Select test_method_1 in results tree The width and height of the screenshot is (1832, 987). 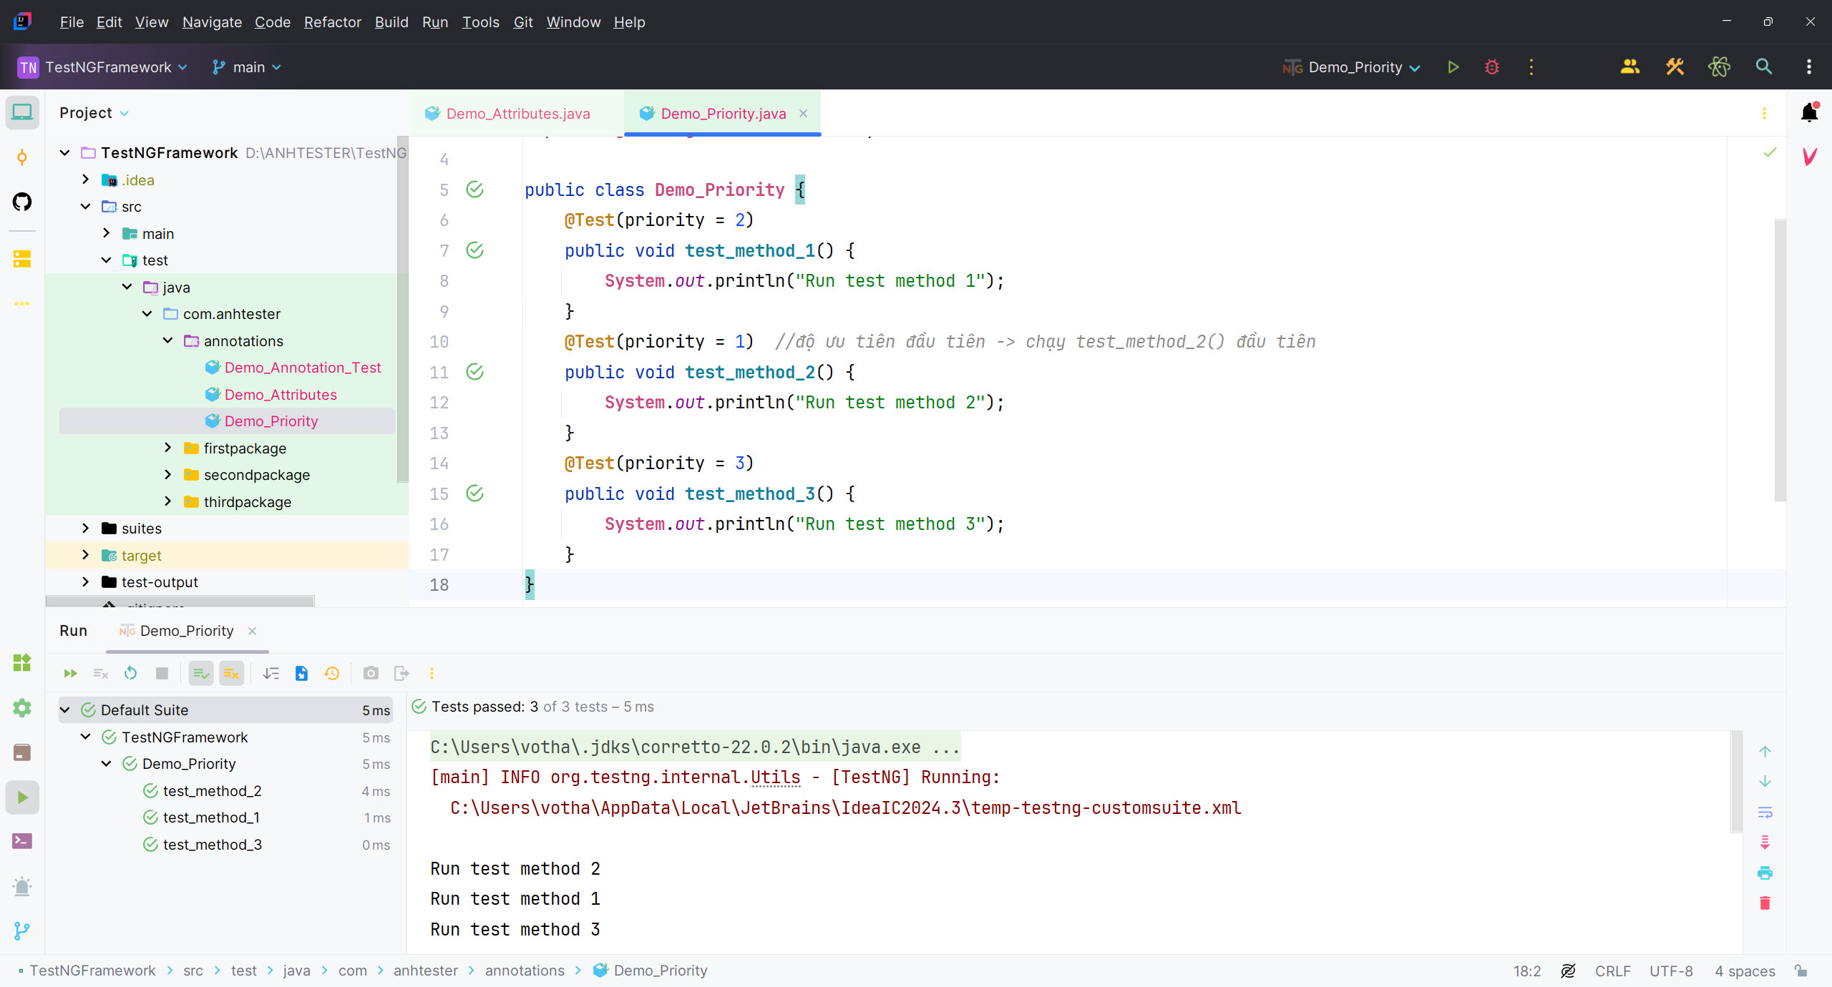tap(211, 817)
